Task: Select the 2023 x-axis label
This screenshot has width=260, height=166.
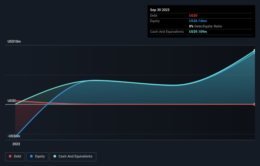Action: point(16,144)
